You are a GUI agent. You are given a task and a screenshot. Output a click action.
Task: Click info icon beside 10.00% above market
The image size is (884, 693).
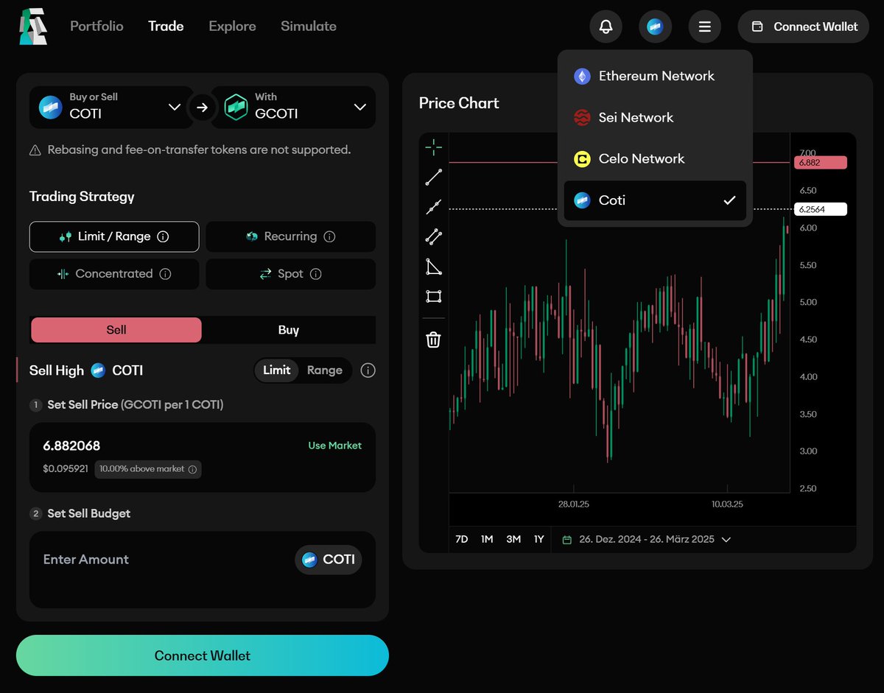(193, 469)
